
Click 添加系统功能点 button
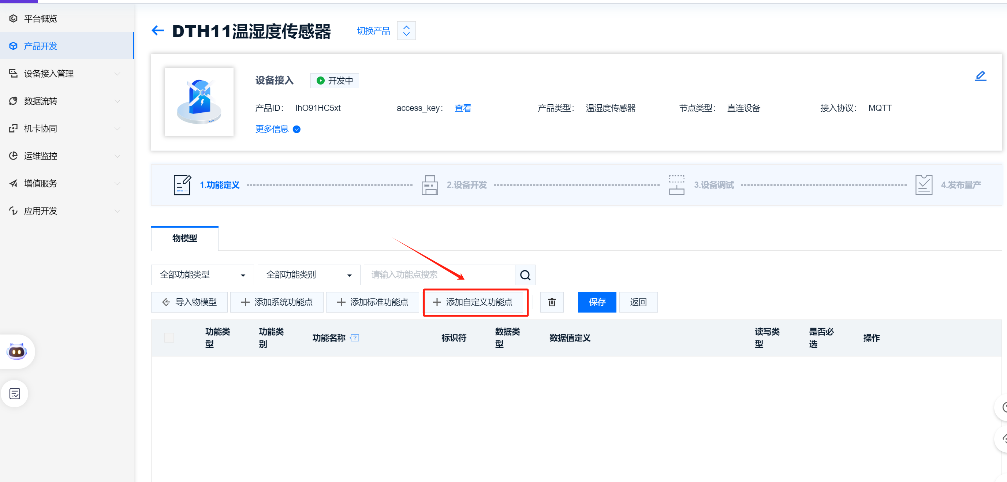276,302
